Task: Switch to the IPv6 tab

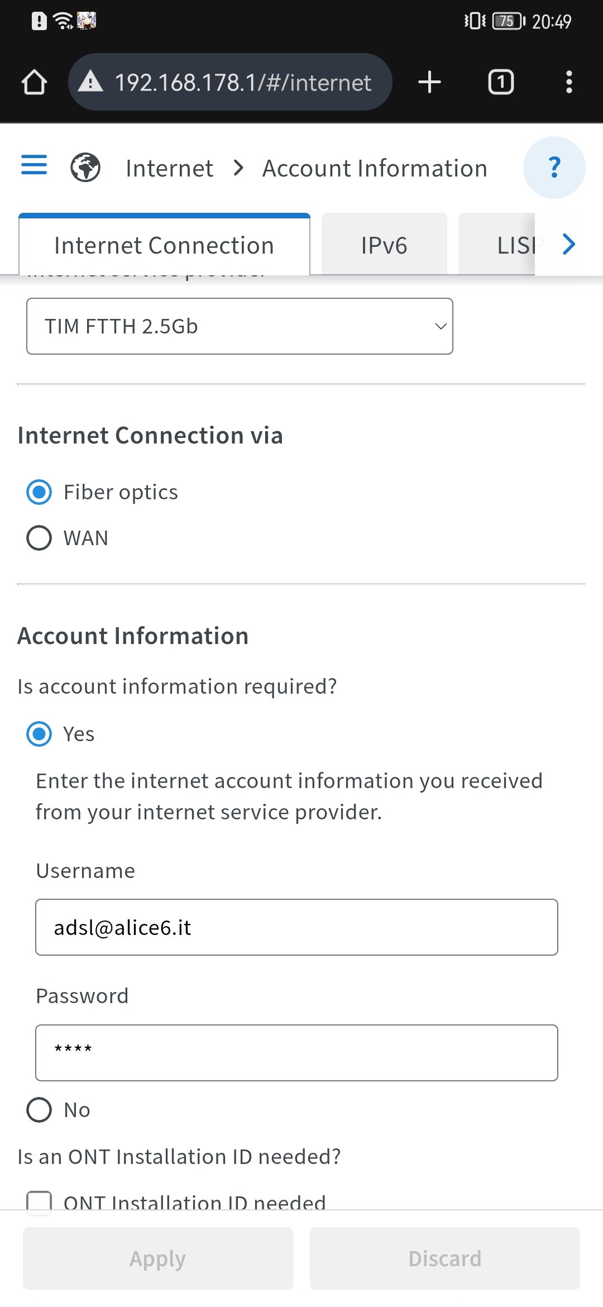Action: click(x=384, y=245)
